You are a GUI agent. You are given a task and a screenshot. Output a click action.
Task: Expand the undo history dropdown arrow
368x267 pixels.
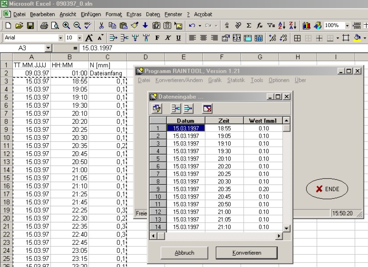(x=200, y=26)
